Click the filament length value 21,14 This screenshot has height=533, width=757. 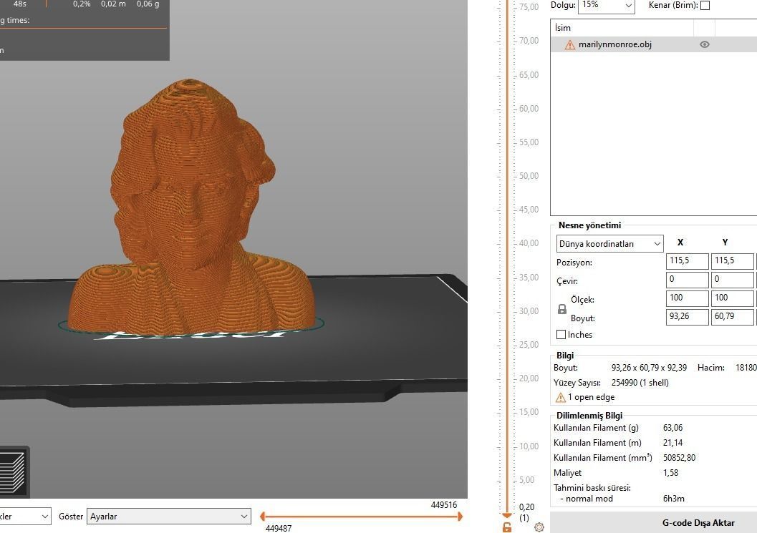[672, 443]
